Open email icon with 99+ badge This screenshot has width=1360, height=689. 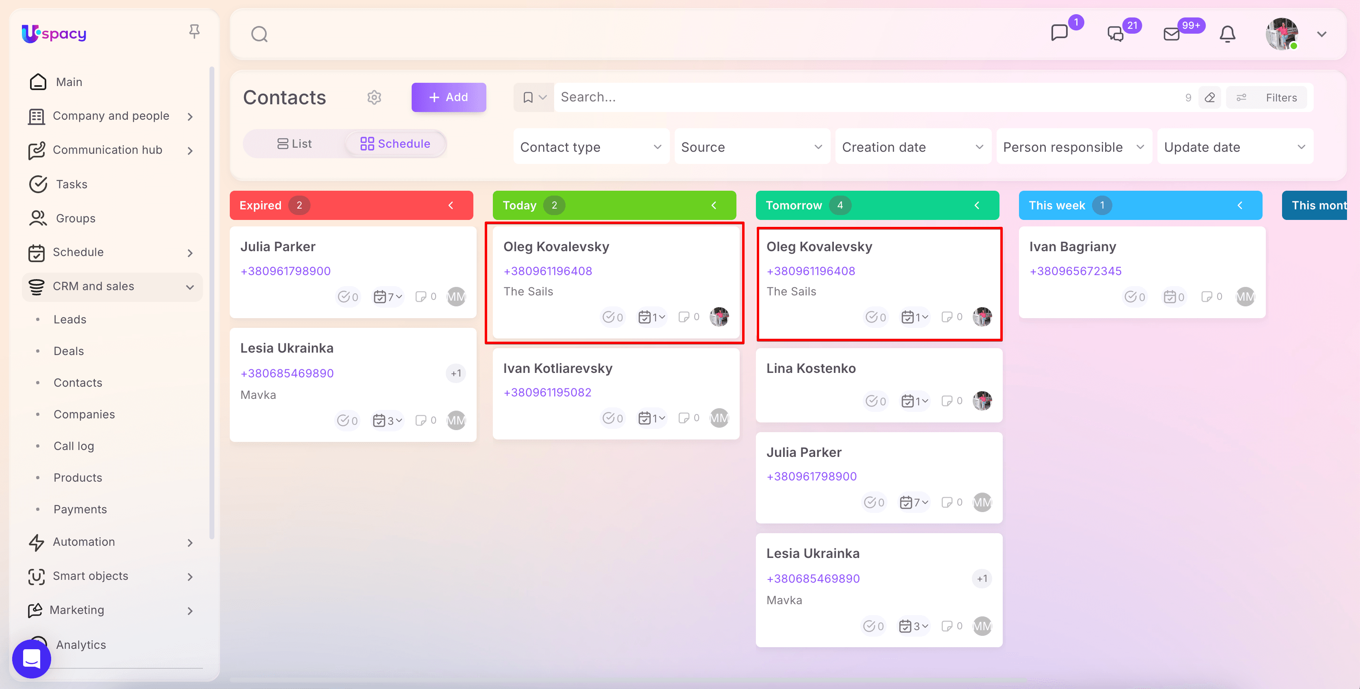[x=1172, y=34]
